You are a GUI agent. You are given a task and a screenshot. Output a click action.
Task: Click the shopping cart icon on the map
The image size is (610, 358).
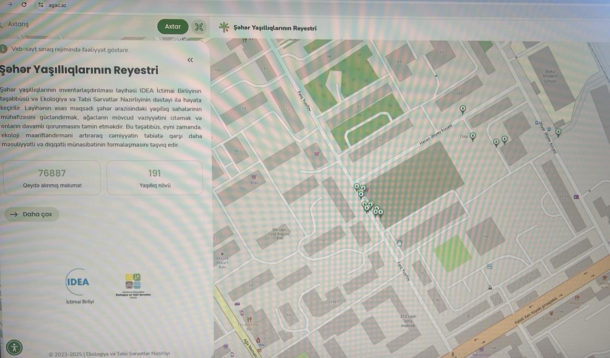pos(317,154)
